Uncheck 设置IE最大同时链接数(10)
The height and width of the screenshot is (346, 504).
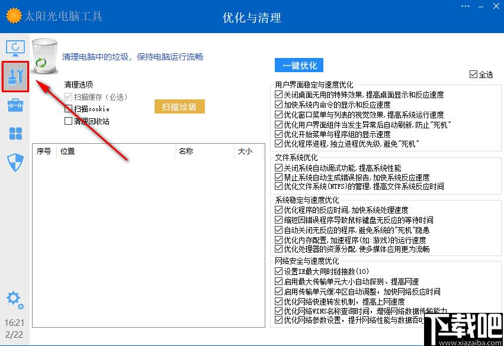click(279, 271)
